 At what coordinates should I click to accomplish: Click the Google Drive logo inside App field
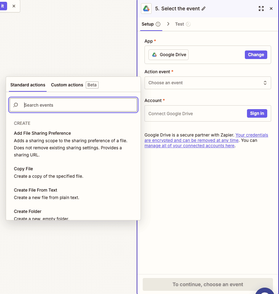(154, 54)
